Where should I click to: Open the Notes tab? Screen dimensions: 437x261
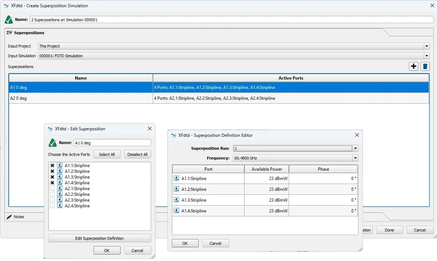click(19, 217)
